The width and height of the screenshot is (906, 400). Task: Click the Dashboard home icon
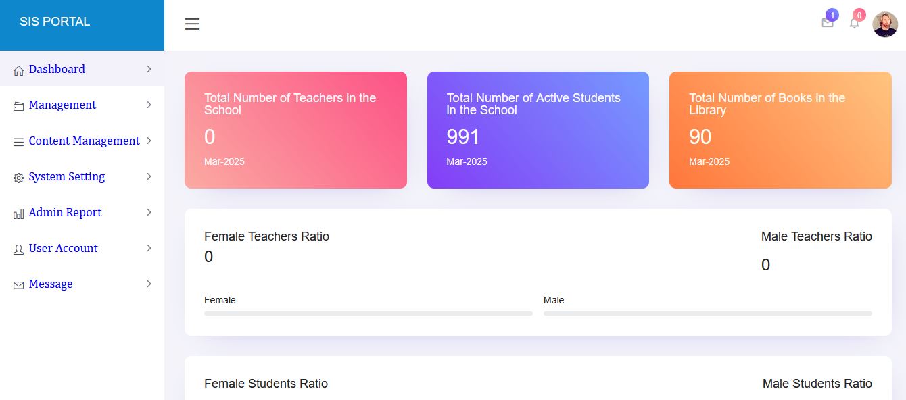(x=18, y=70)
